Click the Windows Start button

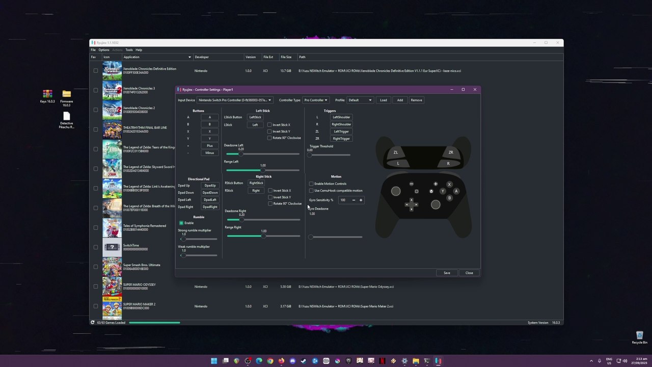(214, 361)
